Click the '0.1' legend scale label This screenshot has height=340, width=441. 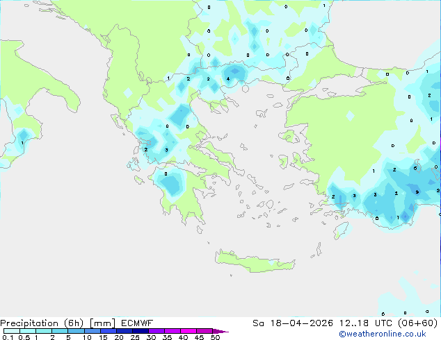point(8,337)
